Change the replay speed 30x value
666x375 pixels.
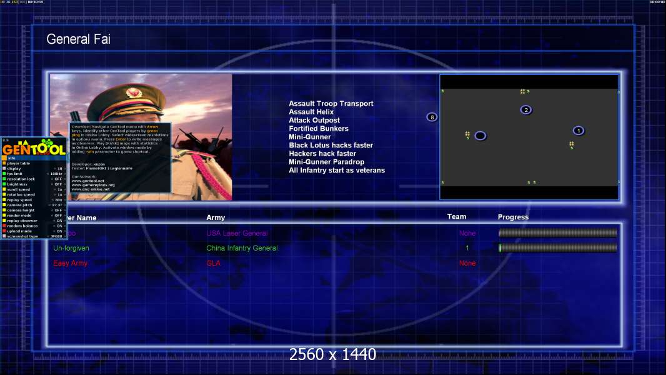tap(59, 200)
